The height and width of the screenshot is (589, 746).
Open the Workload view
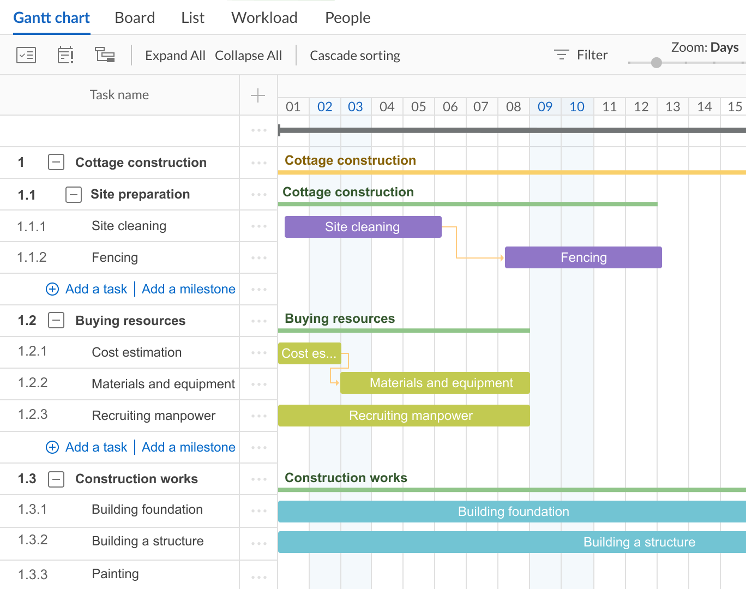tap(264, 17)
